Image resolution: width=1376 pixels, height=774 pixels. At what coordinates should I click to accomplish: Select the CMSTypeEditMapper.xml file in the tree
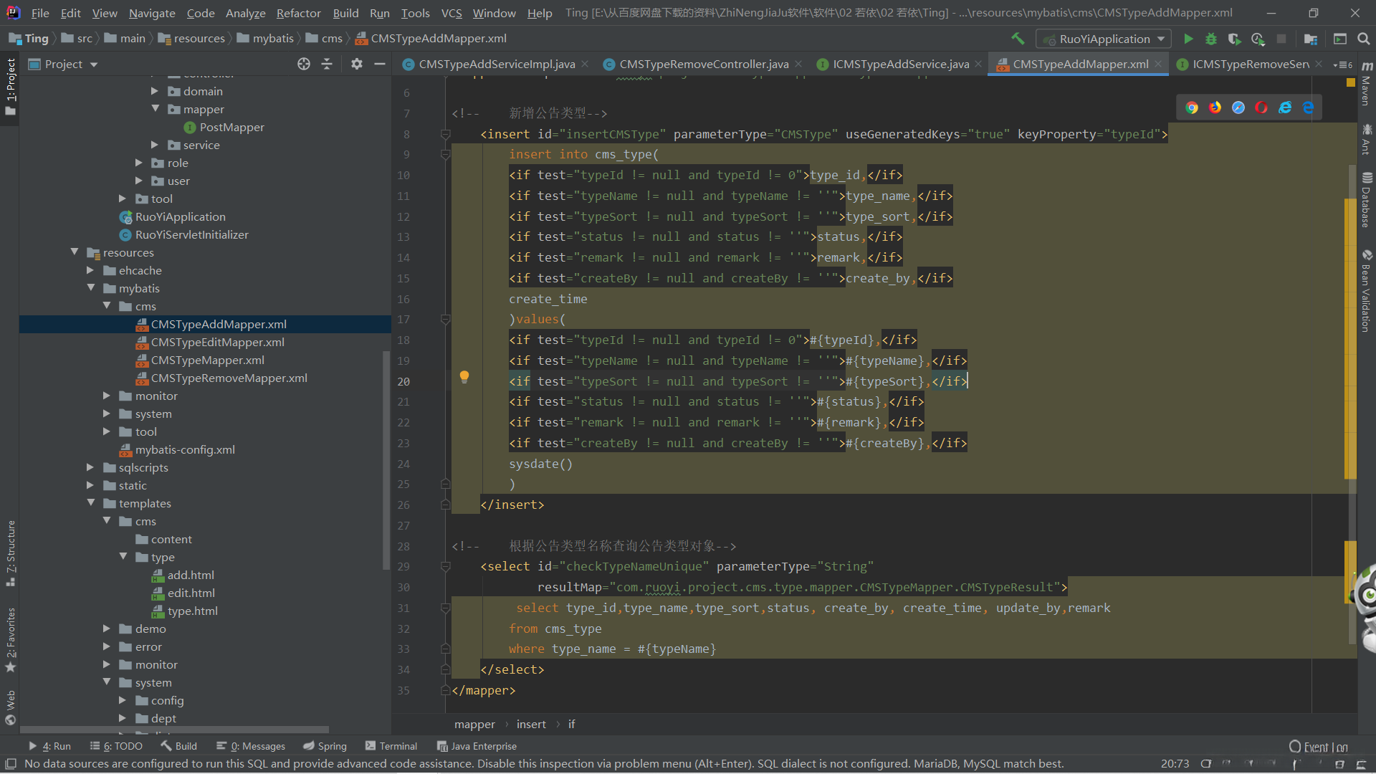217,342
